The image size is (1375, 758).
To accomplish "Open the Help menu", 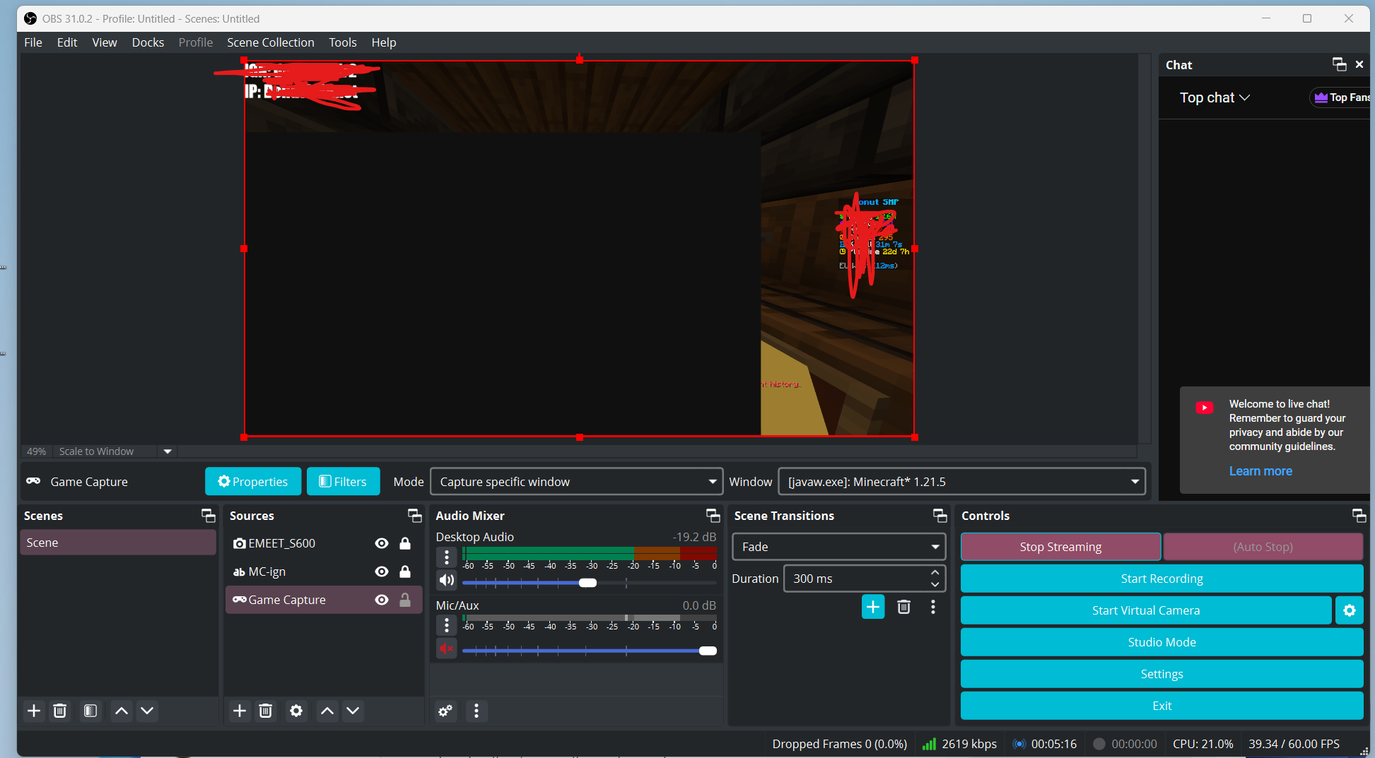I will (384, 42).
